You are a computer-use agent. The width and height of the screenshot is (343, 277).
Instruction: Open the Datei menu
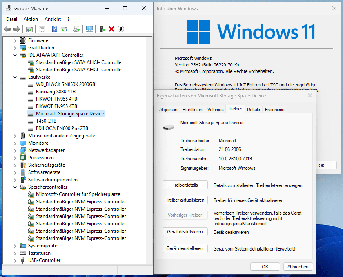tap(11, 19)
